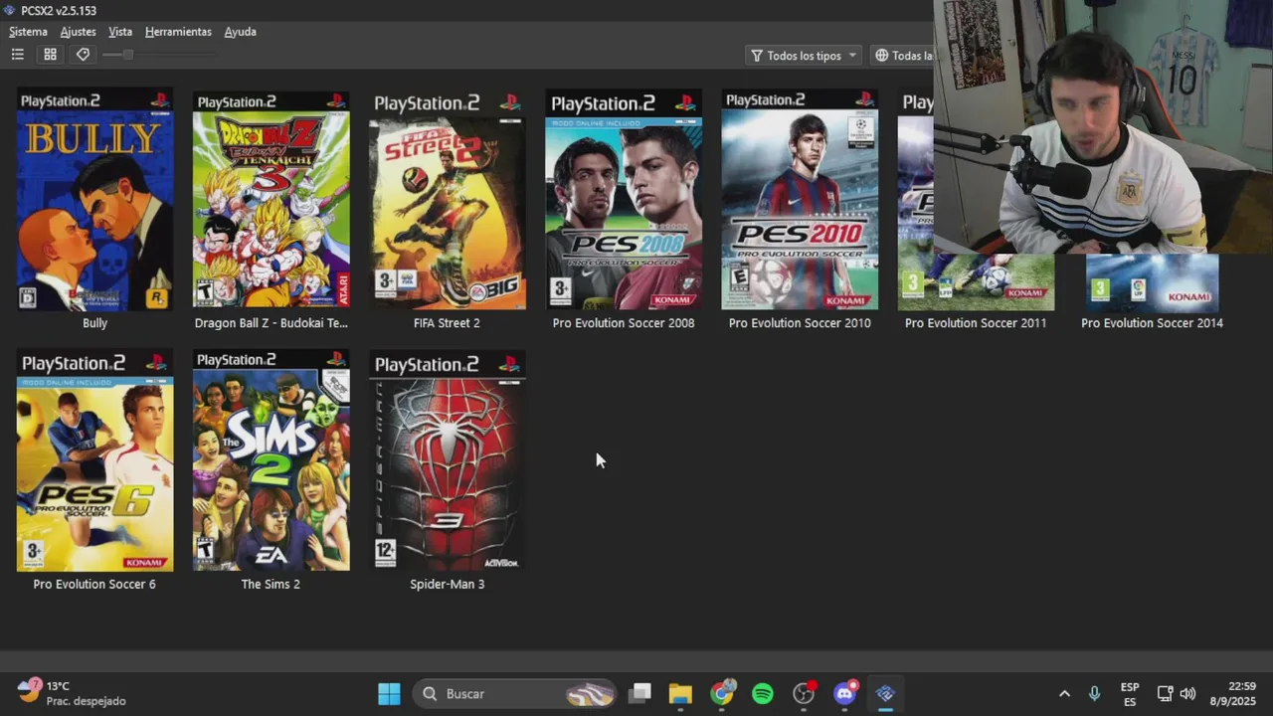This screenshot has width=1273, height=716.
Task: Select the Spider-Man 3 cover
Action: (x=447, y=460)
